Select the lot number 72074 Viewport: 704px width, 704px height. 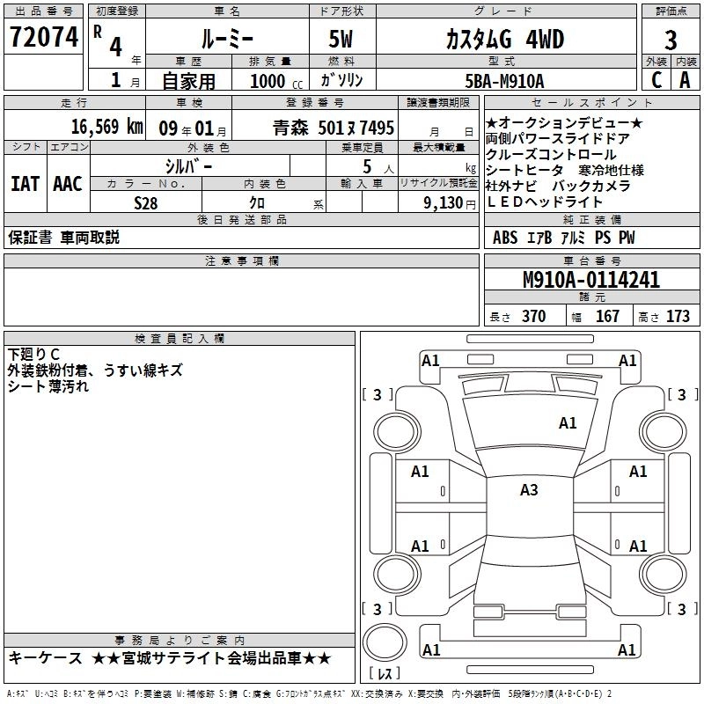coord(43,37)
